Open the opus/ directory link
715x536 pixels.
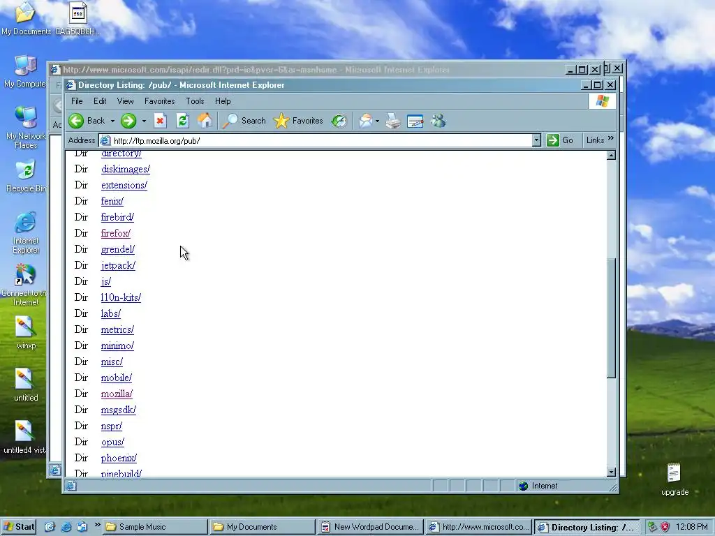112,442
